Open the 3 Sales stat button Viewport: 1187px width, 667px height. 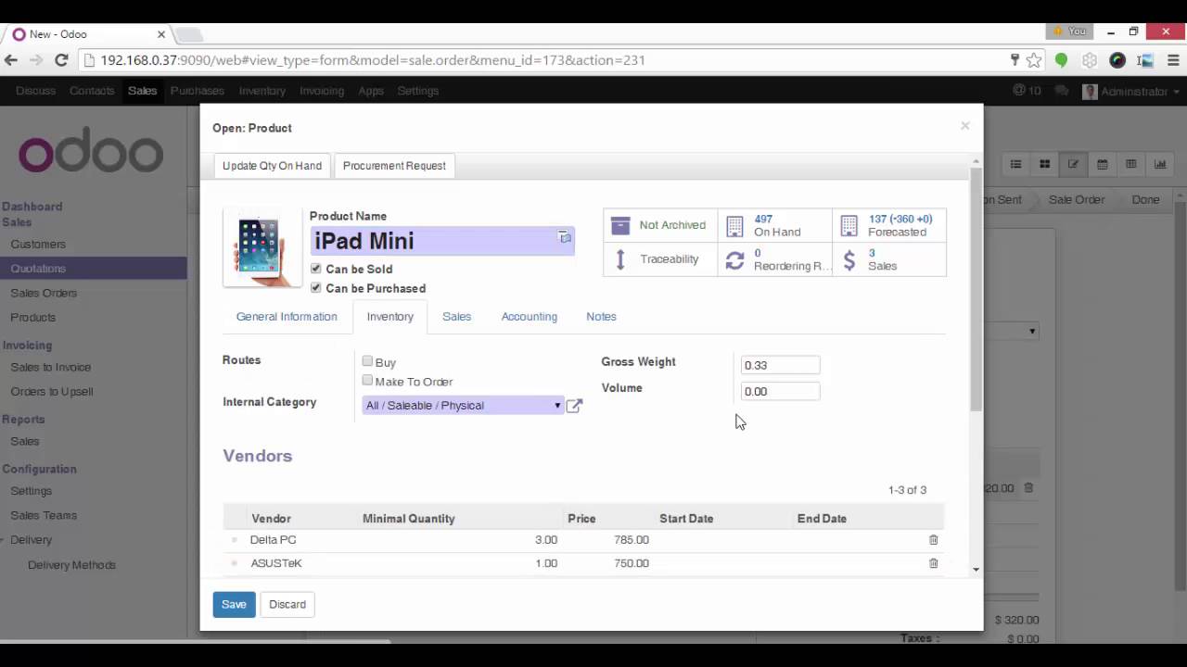pyautogui.click(x=888, y=259)
